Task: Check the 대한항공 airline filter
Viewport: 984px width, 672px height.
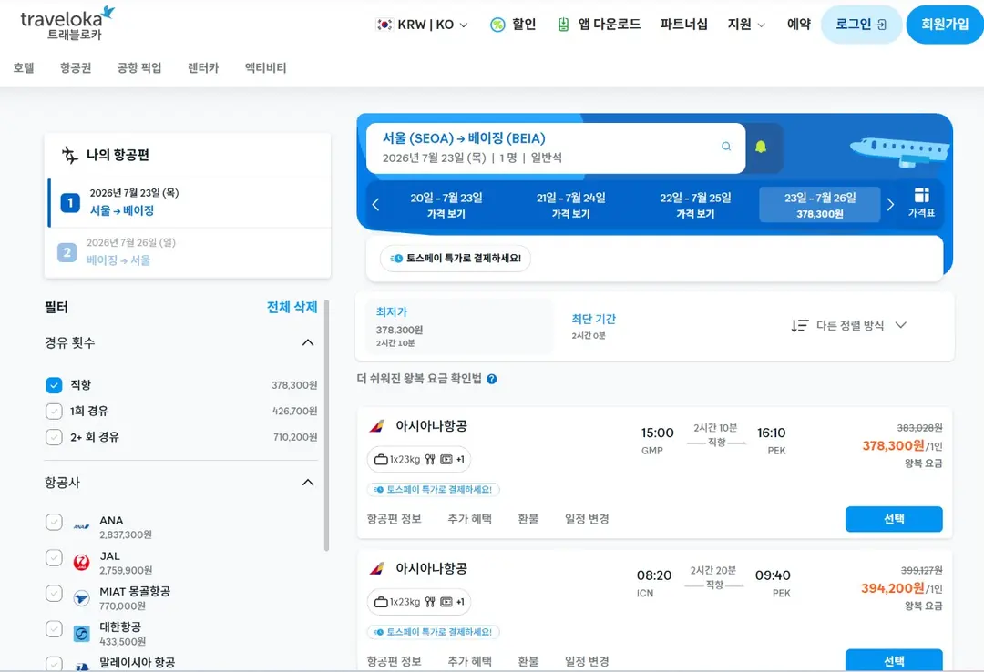Action: pos(54,628)
